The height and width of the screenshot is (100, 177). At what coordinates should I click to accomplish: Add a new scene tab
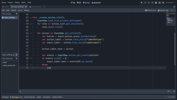click(44, 7)
